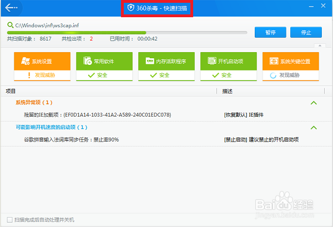The width and height of the screenshot is (333, 227).
Task: Click the [恢复默认] IE插件 description
Action: (x=244, y=115)
